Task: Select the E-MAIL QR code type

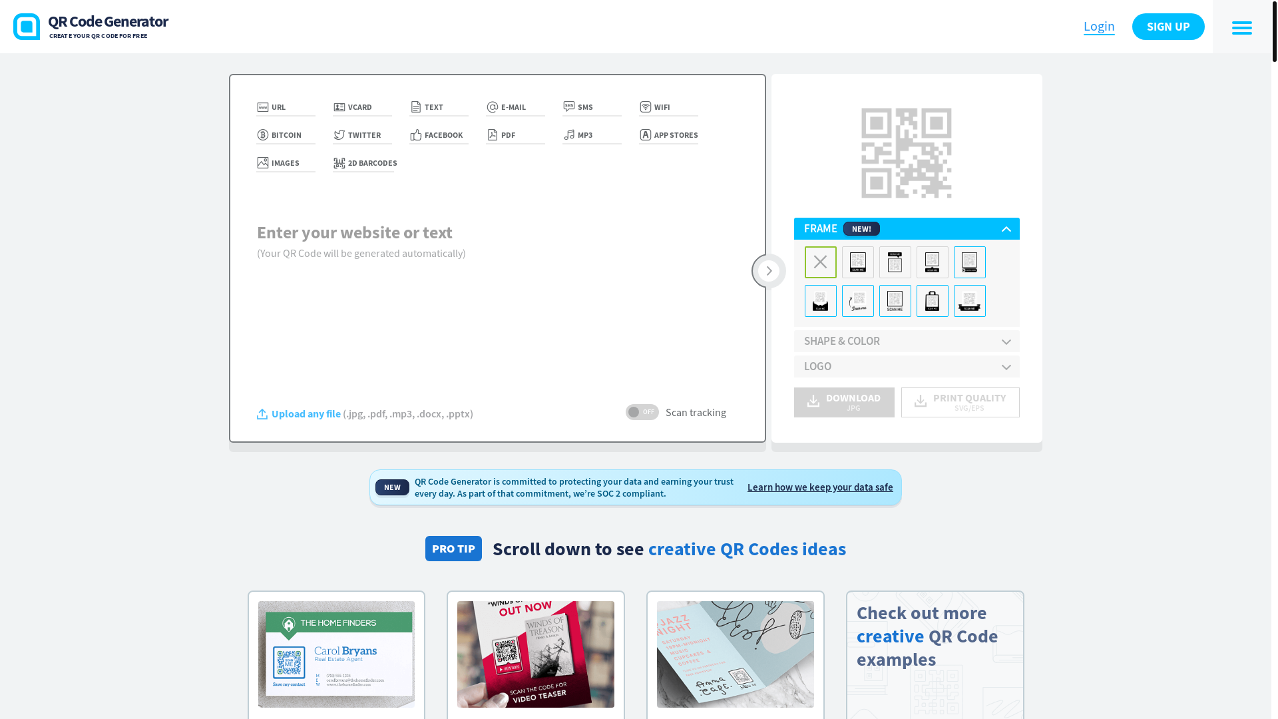Action: [515, 107]
